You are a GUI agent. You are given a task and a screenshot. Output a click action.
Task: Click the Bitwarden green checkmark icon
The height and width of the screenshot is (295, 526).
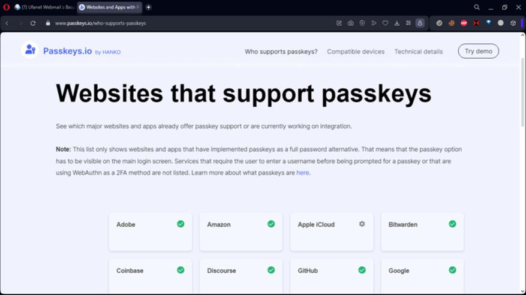click(x=452, y=224)
